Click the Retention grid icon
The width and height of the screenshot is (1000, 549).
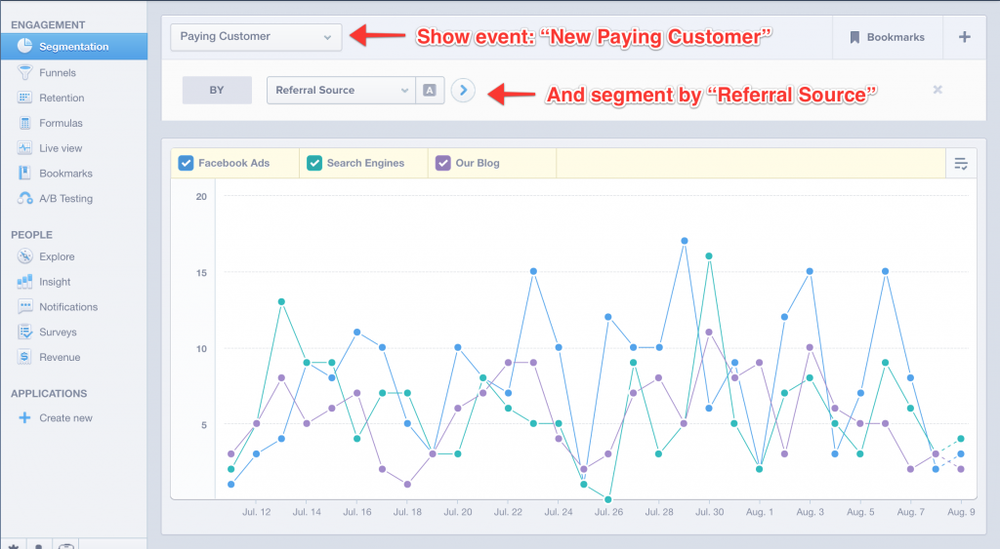tap(24, 98)
